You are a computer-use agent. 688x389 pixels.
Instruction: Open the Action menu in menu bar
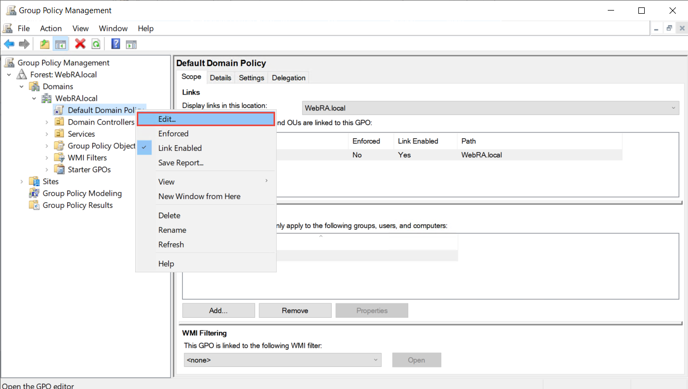point(51,29)
